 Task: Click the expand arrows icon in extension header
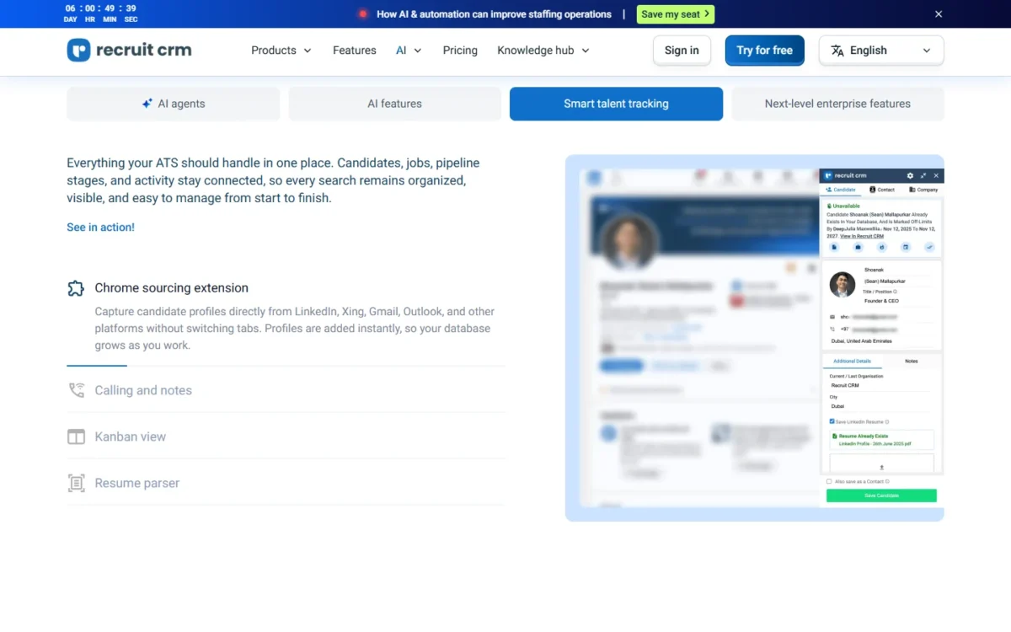pyautogui.click(x=923, y=175)
